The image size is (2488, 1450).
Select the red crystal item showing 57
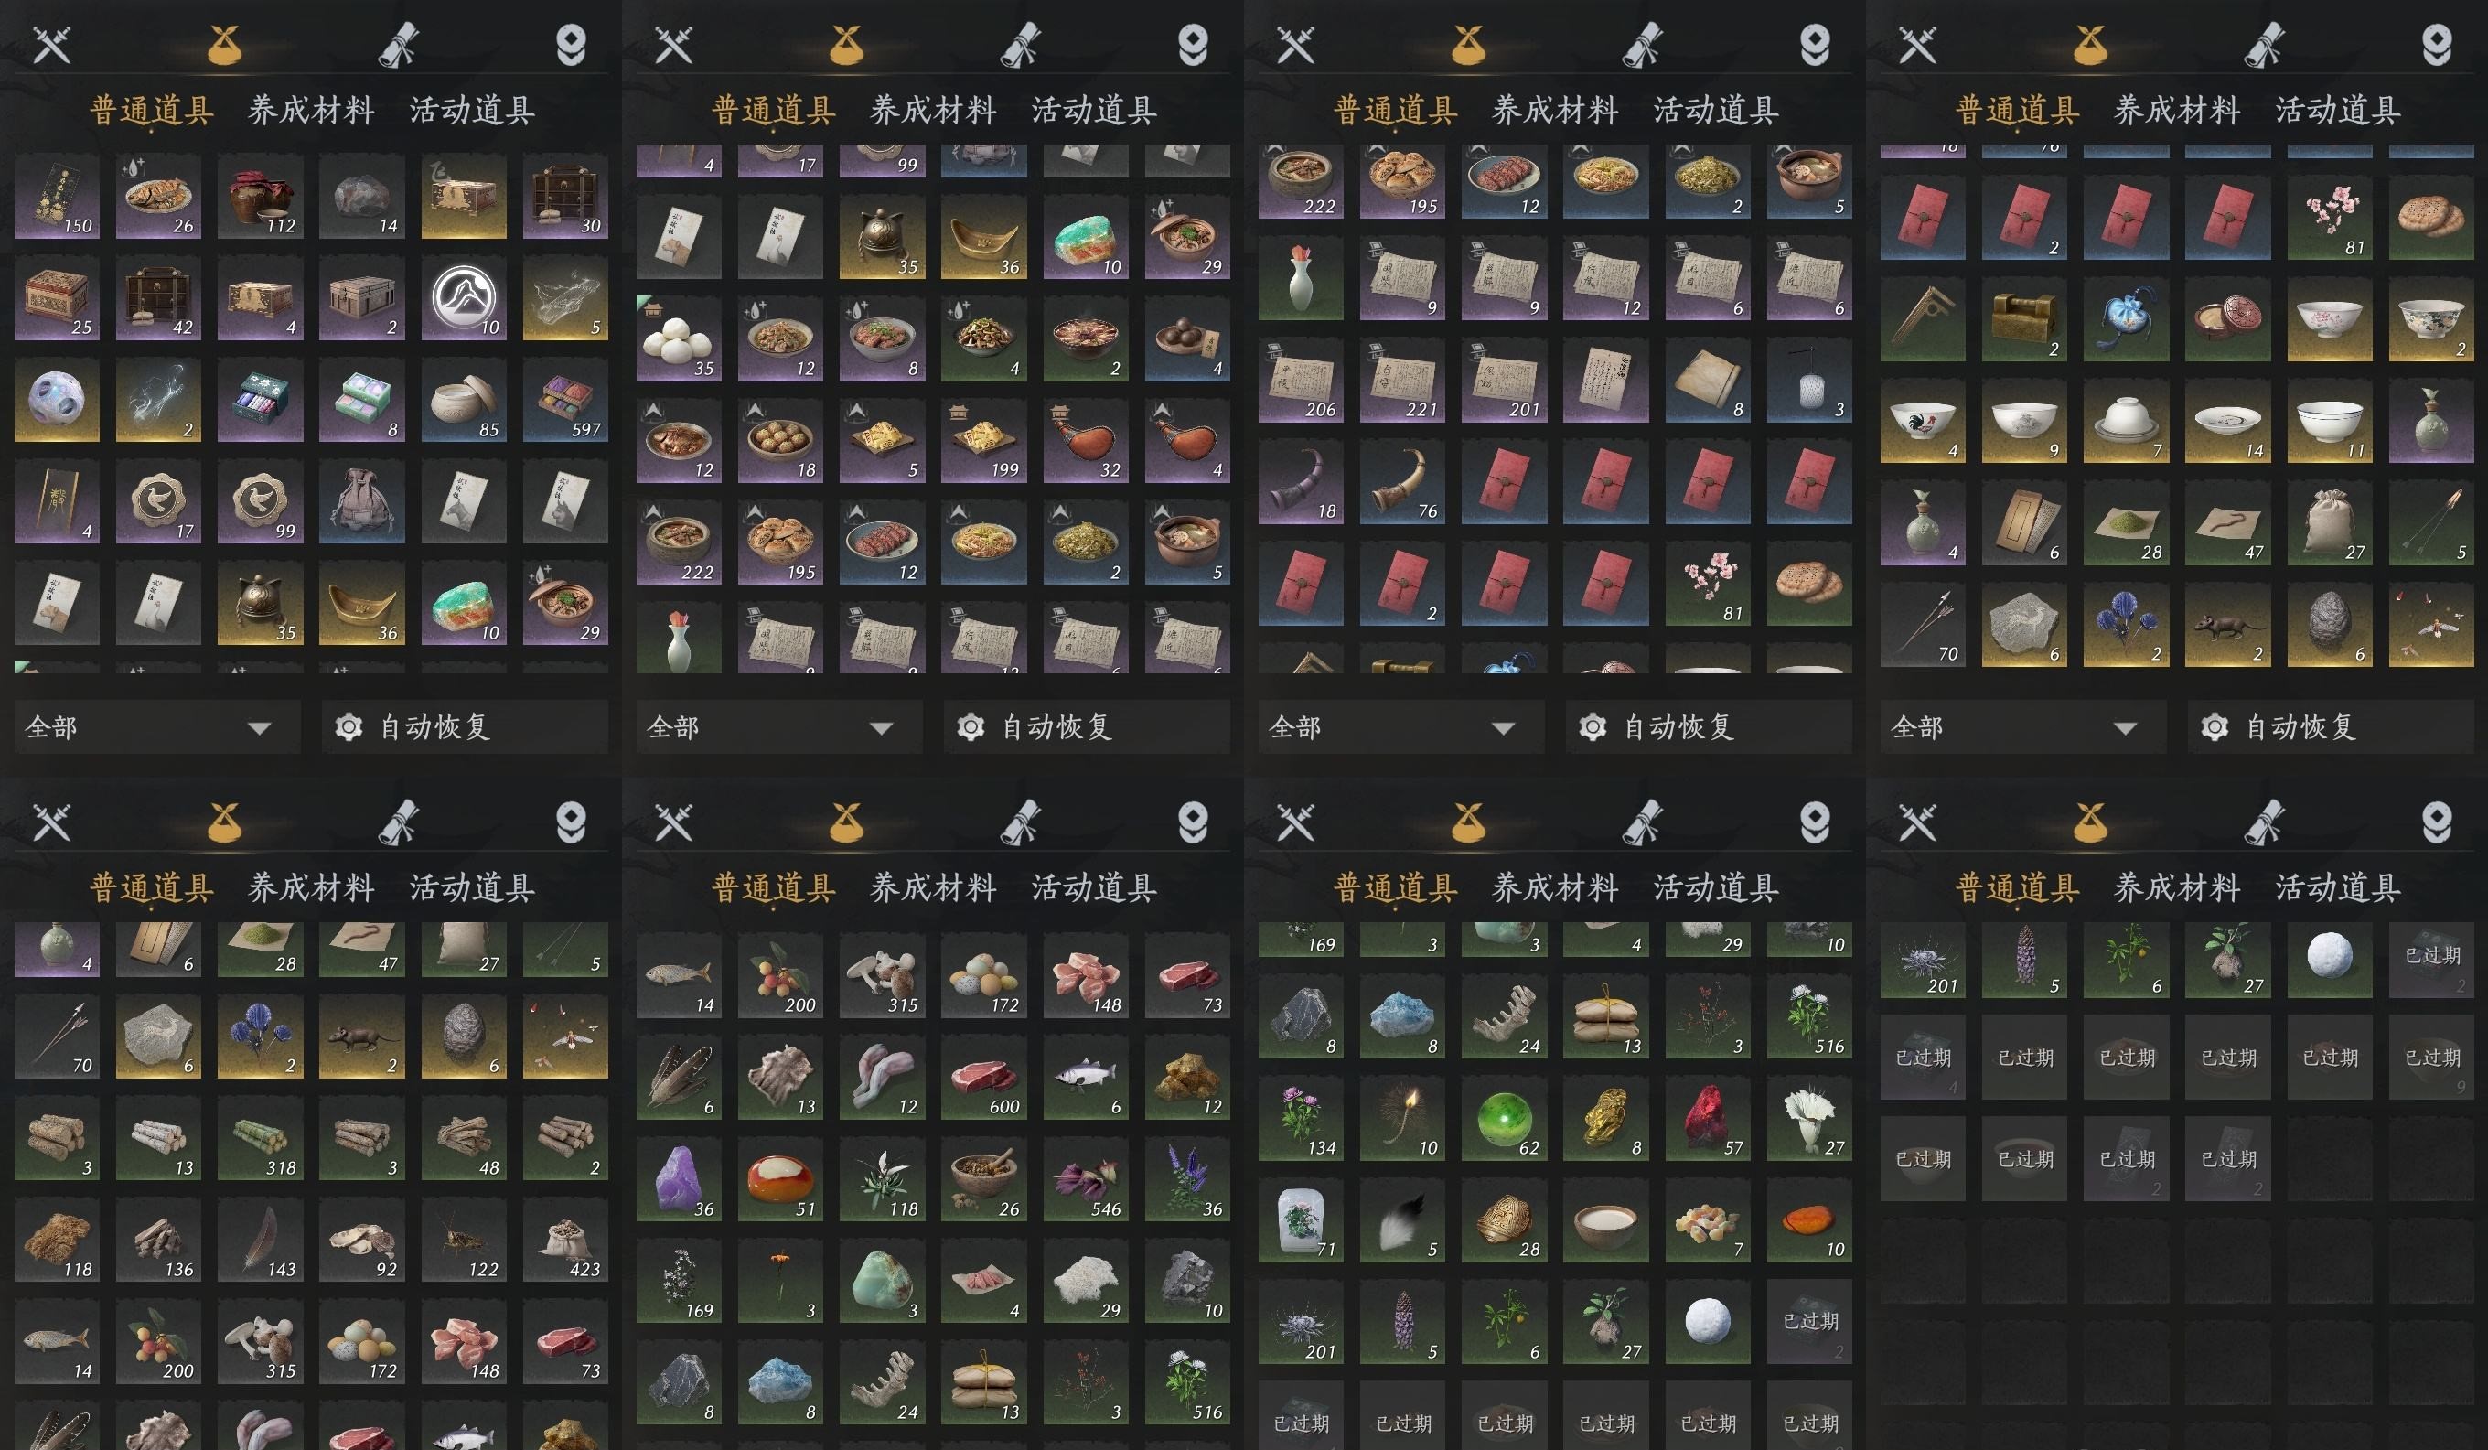(1707, 1118)
